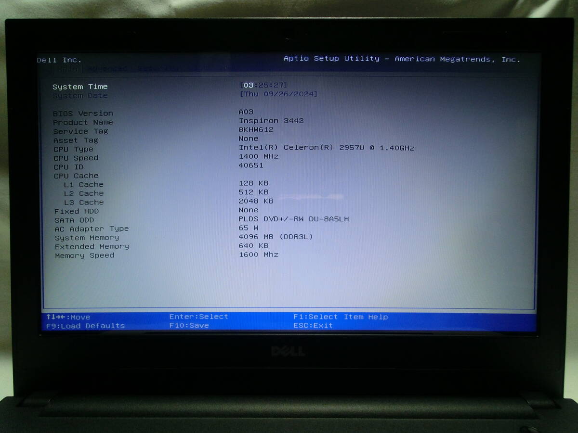Click the 512 KB value

pyautogui.click(x=254, y=192)
